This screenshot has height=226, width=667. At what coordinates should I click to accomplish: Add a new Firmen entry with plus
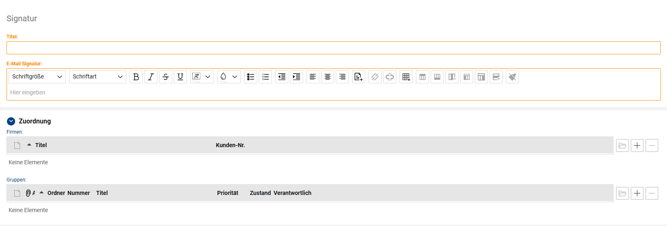(x=637, y=145)
